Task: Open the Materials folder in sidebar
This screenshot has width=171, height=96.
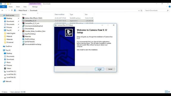Action: click(x=10, y=39)
